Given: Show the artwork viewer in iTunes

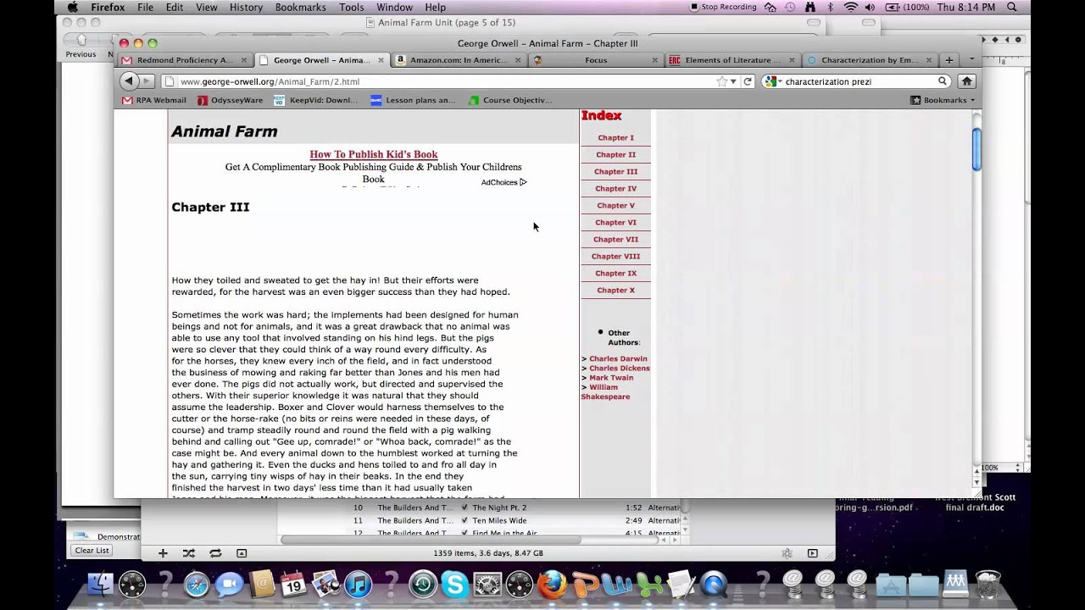Looking at the screenshot, I should 242,553.
